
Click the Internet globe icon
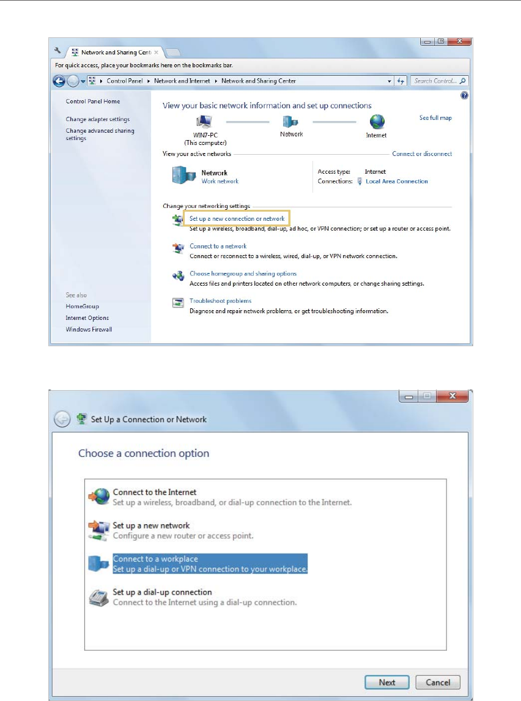[377, 122]
